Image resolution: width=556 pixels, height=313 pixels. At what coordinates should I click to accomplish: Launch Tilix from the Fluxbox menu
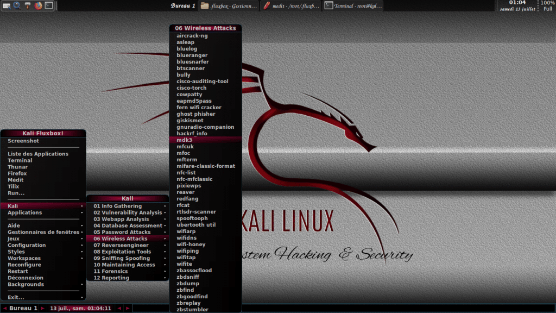43,187
